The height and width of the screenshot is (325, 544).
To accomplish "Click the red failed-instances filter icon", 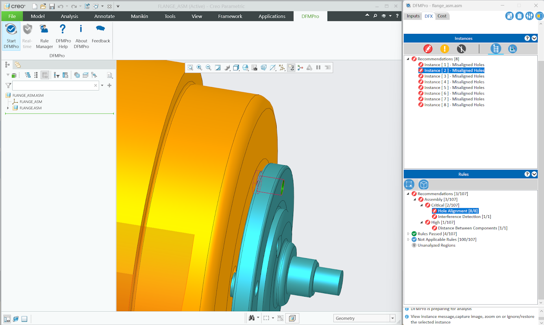I will [x=427, y=49].
